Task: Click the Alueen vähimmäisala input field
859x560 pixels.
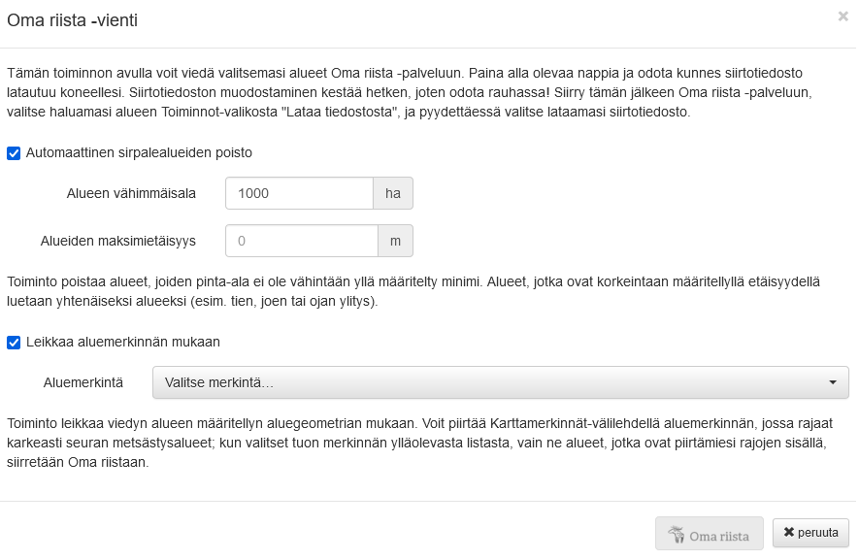Action: (299, 193)
